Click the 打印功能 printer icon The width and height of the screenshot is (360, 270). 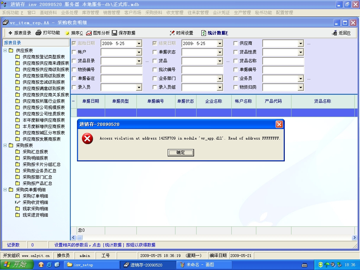tap(39, 33)
